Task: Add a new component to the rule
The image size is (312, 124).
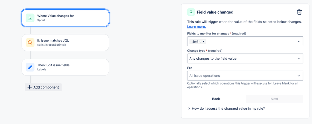Action: click(x=43, y=87)
